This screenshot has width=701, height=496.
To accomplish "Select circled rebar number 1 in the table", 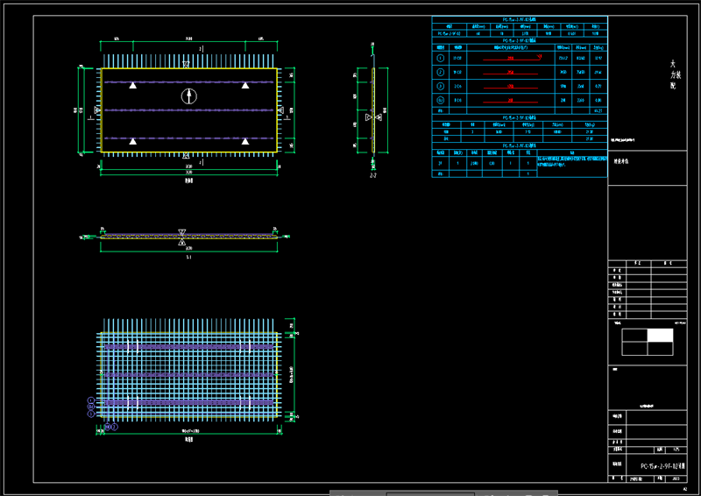I will click(441, 58).
